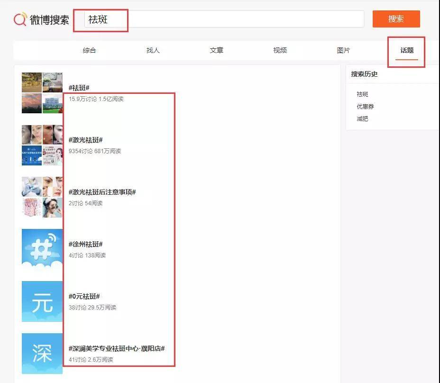Switch to the 综合 tab
Viewport: 440px width, 383px height.
point(90,51)
